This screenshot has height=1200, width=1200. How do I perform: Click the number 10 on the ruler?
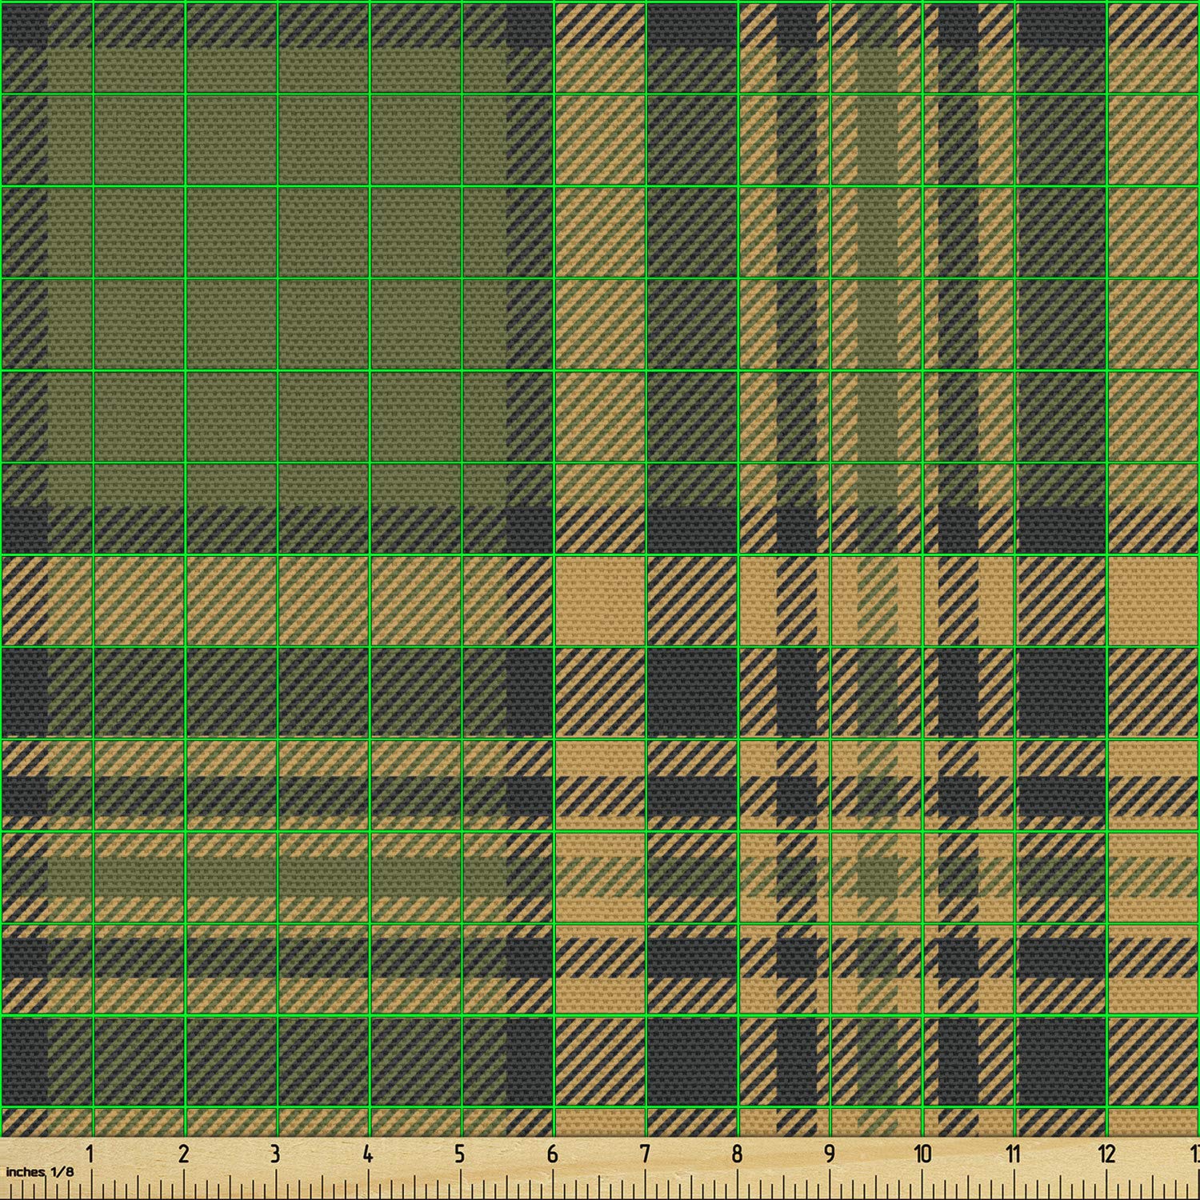pos(922,1154)
